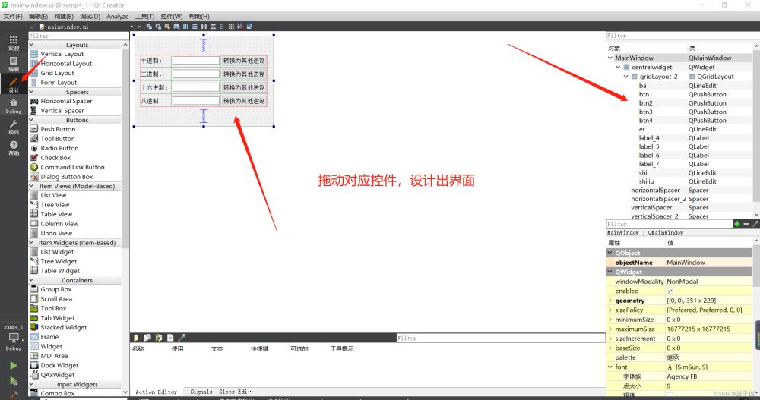Click the first 转换为其他进制 button
The width and height of the screenshot is (760, 400).
tap(244, 61)
